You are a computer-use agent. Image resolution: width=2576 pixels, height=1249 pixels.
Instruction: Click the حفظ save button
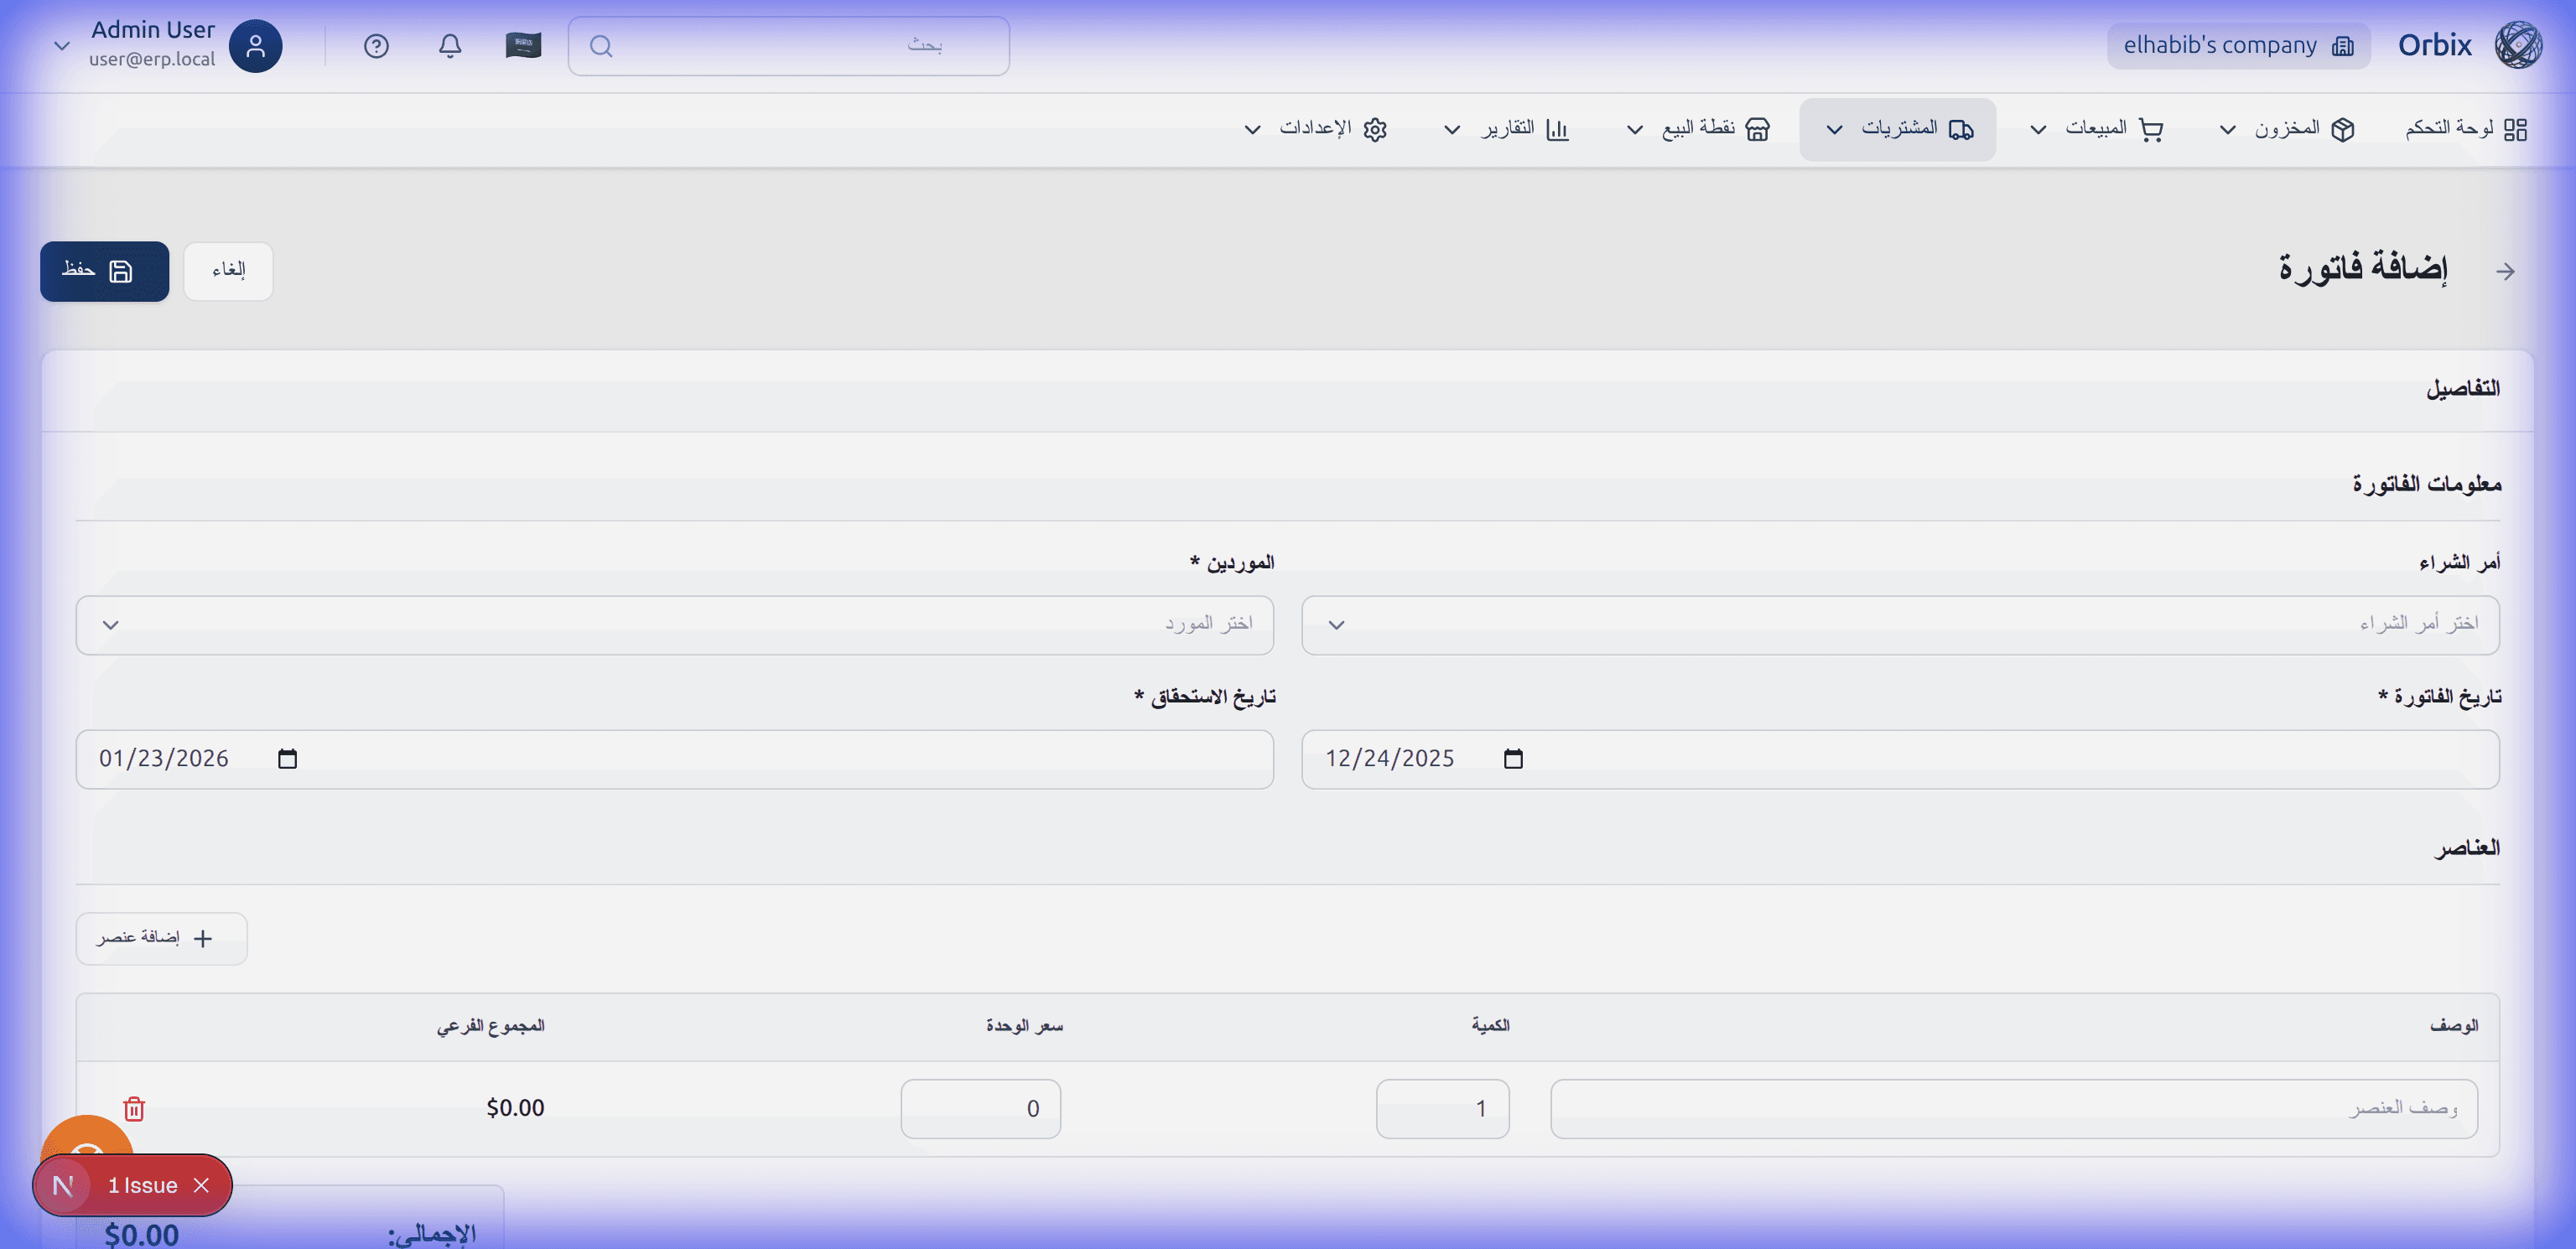click(x=104, y=271)
